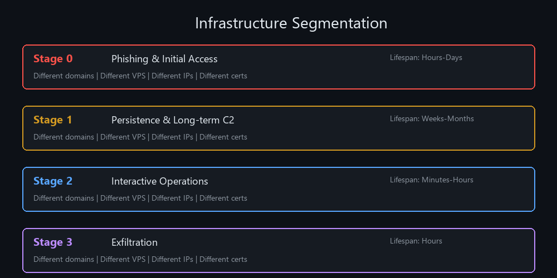Click Lifespan: Minutes-Hours text
Screen dimensions: 557x278
(x=431, y=180)
